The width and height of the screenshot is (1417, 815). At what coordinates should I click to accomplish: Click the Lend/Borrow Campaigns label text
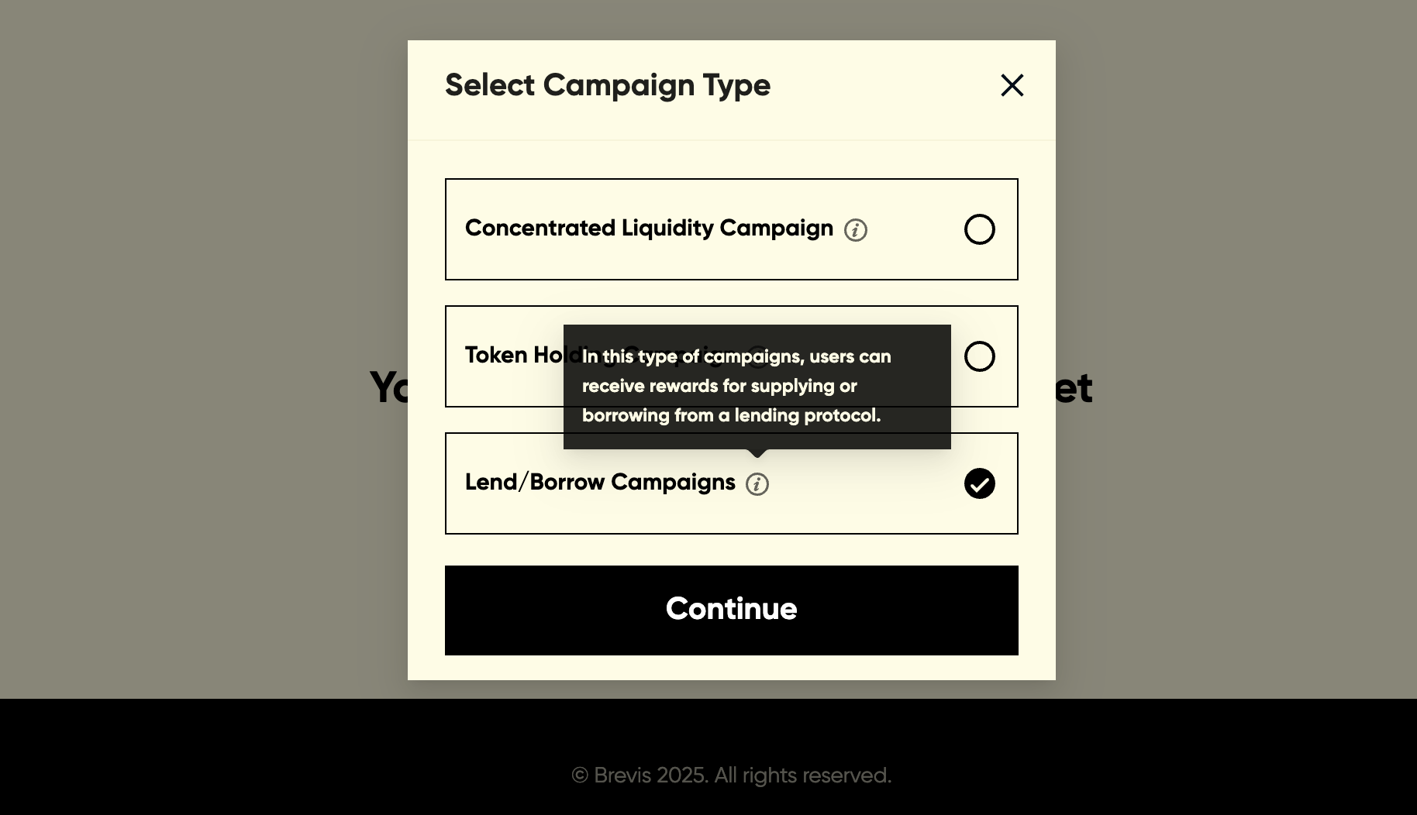coord(600,483)
